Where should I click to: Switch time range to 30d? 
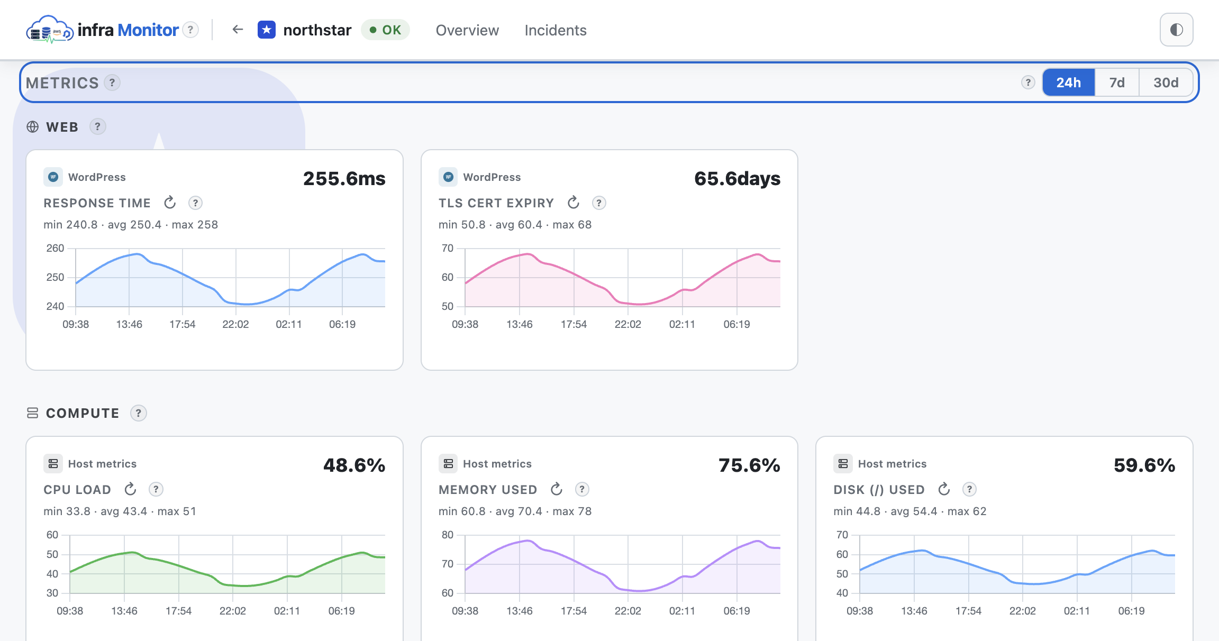(1166, 83)
